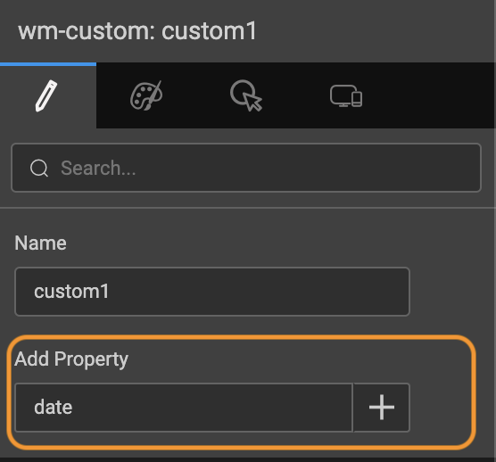
Task: Open the cursor-click Events tab
Action: (246, 95)
